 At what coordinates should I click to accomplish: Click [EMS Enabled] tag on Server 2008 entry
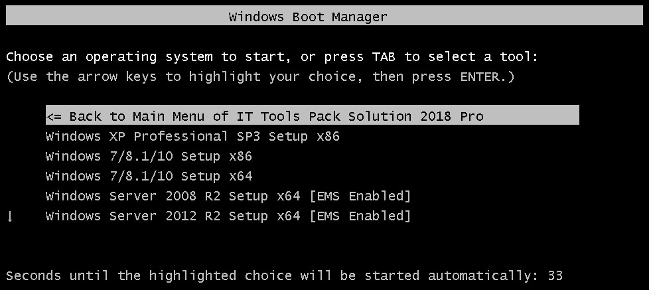(x=360, y=196)
